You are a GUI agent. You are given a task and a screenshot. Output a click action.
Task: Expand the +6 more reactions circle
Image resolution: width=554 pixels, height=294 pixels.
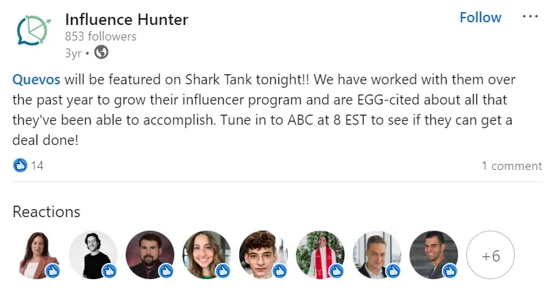[x=490, y=255]
